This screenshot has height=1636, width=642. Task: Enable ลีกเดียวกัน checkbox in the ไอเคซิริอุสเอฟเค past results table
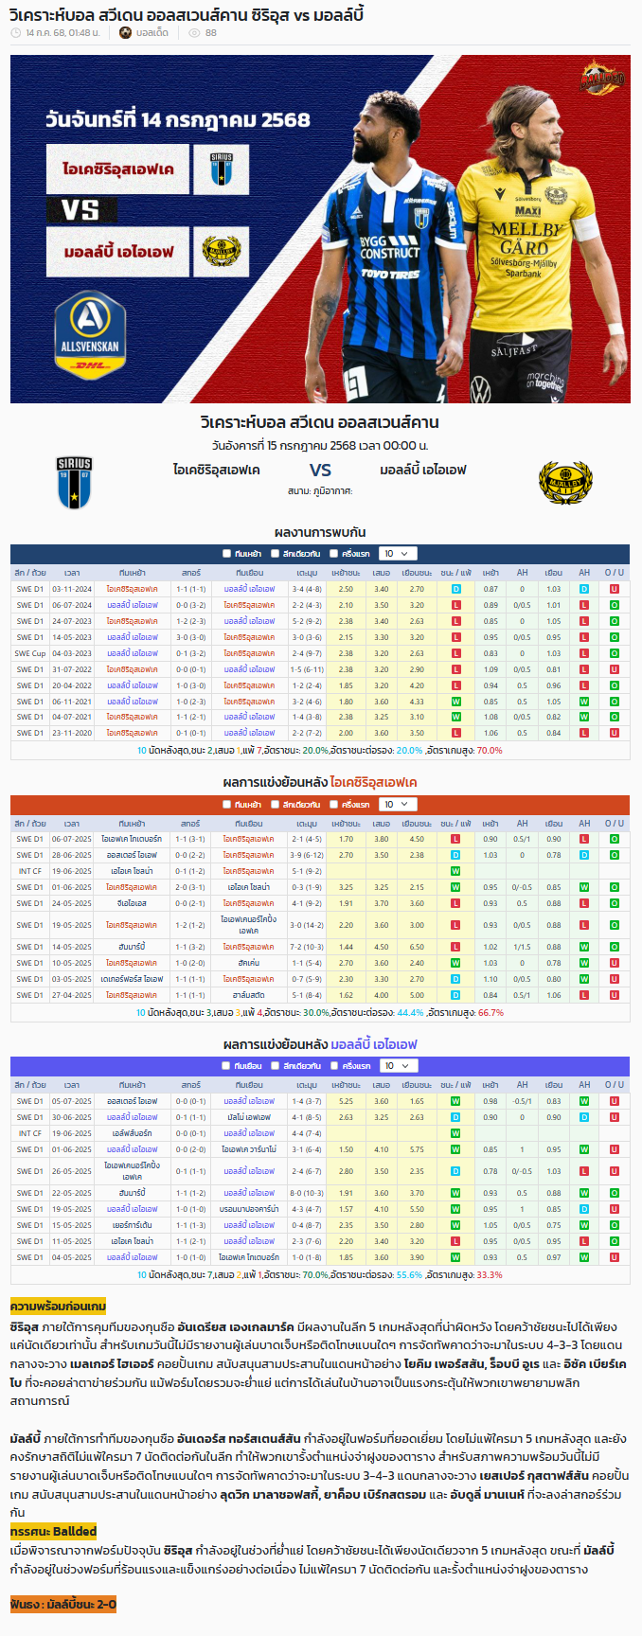pyautogui.click(x=276, y=805)
